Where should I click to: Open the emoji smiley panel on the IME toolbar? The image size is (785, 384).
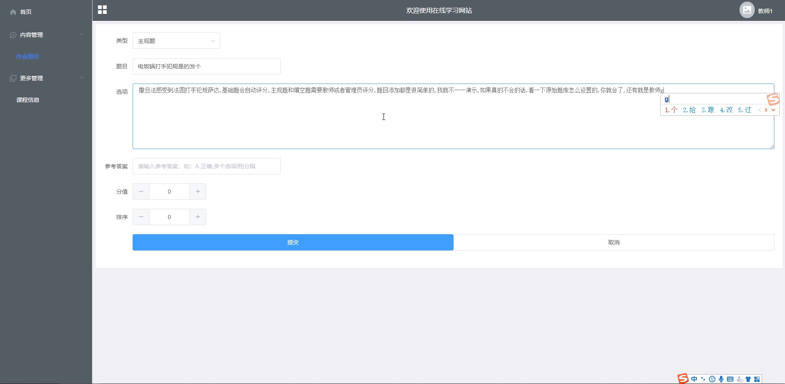click(x=712, y=379)
